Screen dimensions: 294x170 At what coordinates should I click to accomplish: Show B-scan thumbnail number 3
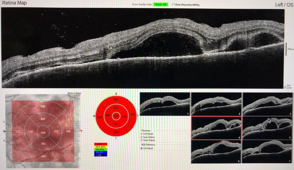268,104
